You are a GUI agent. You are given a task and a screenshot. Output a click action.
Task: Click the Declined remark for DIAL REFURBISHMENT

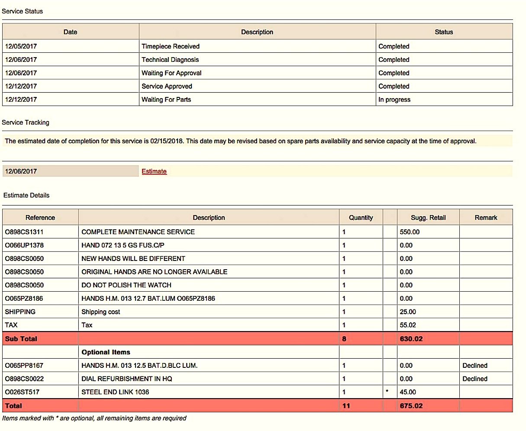pos(475,379)
